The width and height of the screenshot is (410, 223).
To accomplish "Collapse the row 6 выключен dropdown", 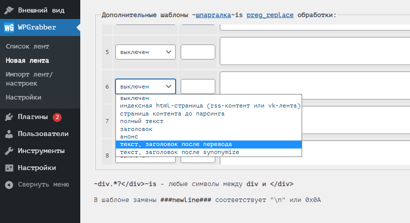I will [x=145, y=86].
